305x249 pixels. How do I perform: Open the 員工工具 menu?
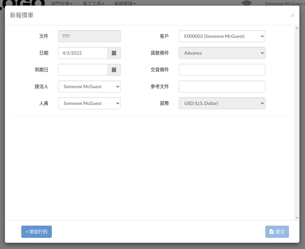93,4
